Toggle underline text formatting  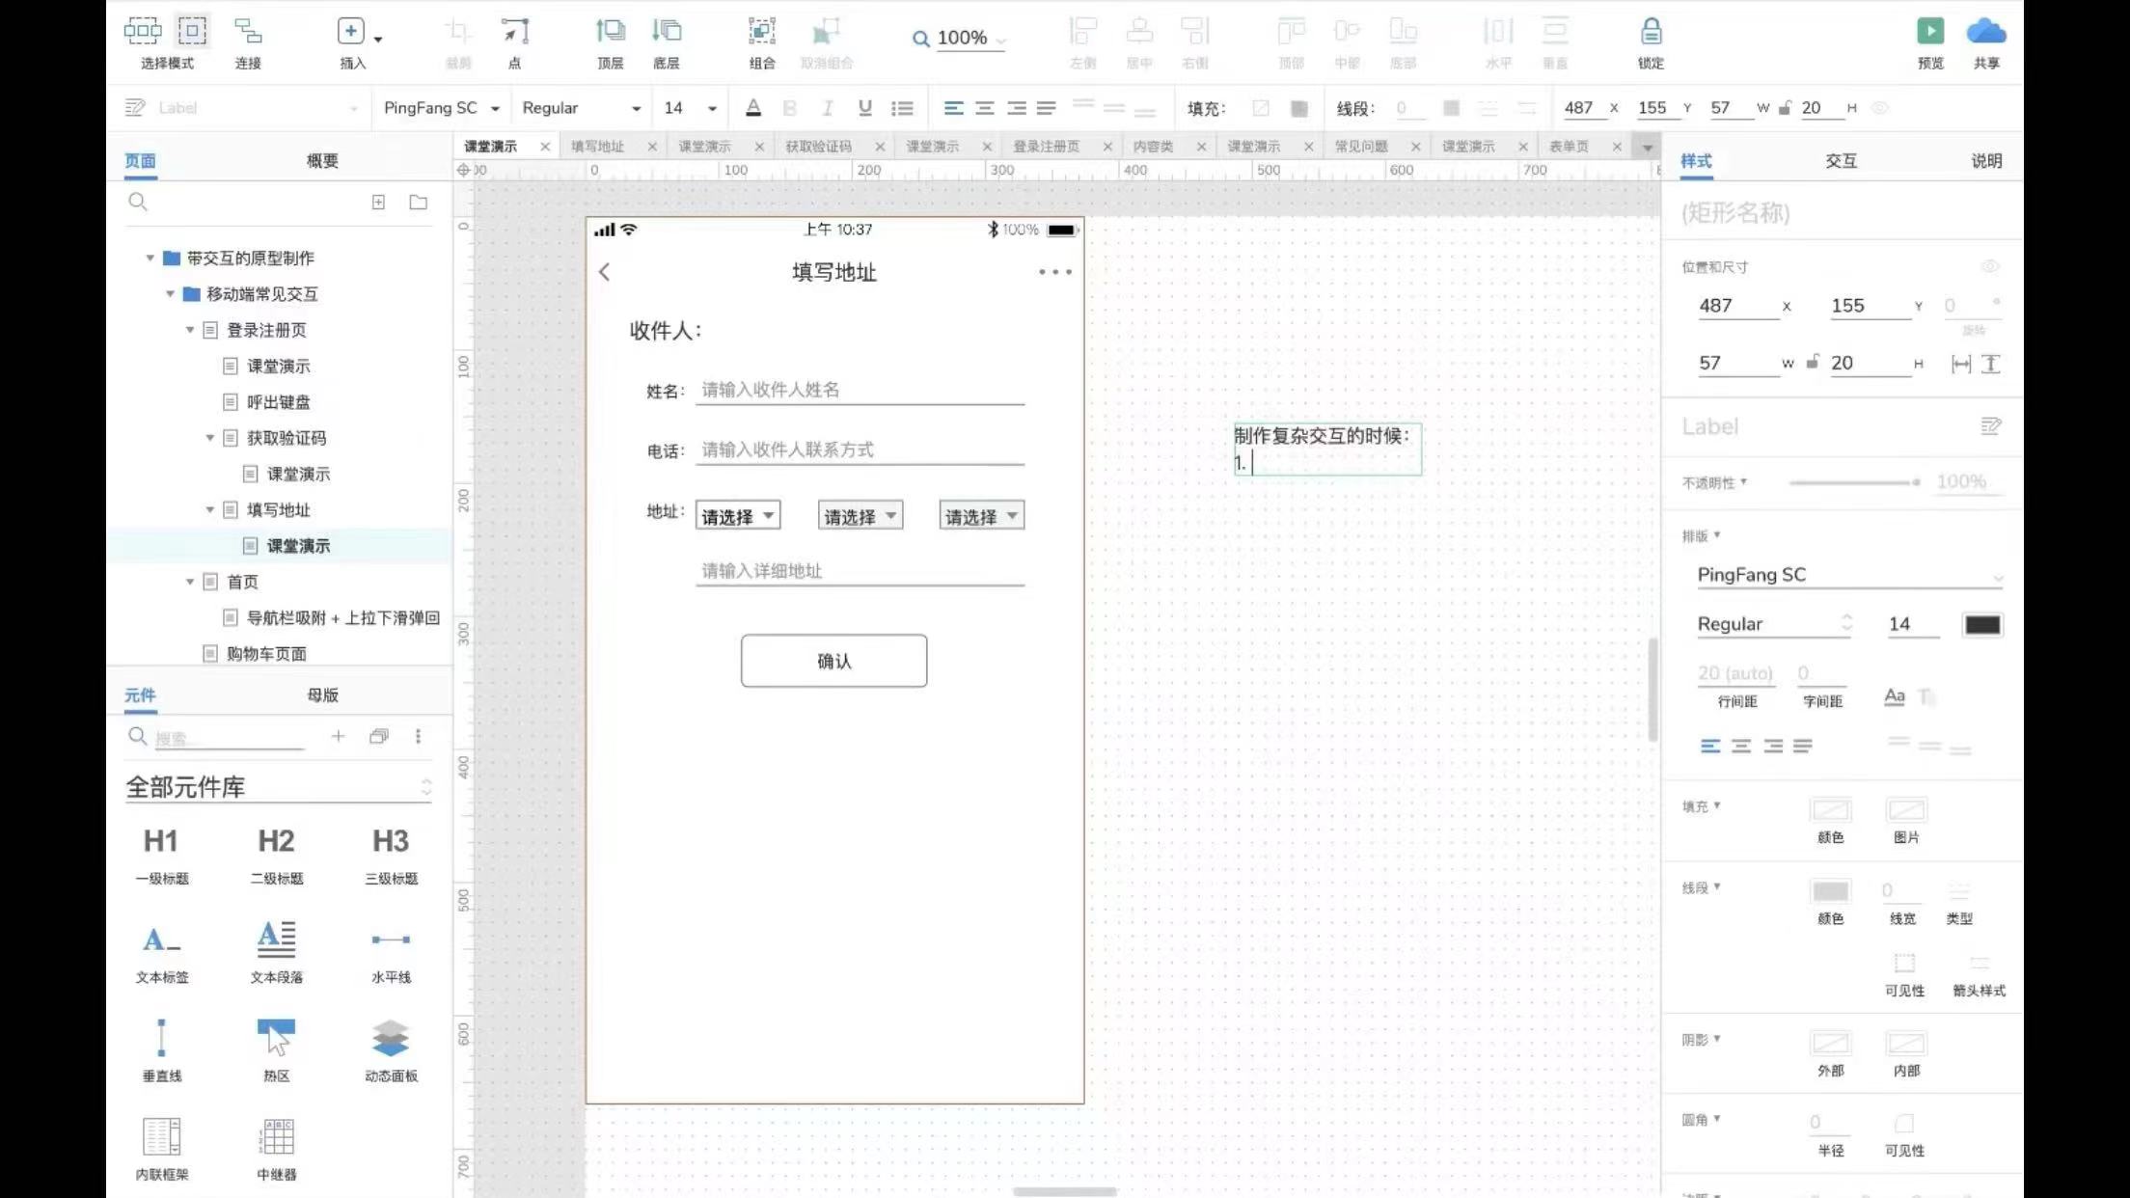point(864,108)
